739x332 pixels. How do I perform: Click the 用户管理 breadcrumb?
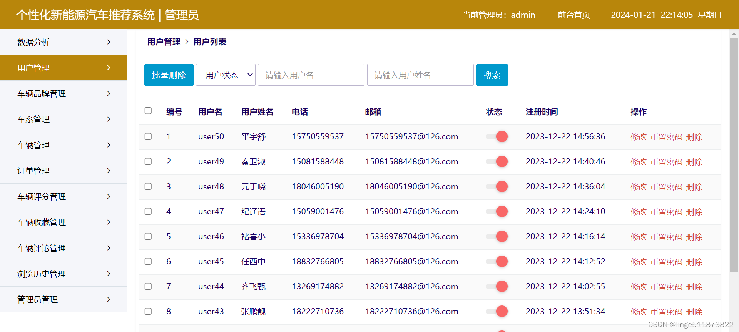point(164,42)
